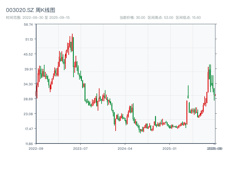Click the 区间高点 53.00 label
Image resolution: width=239 pixels, height=179 pixels.
coord(160,18)
